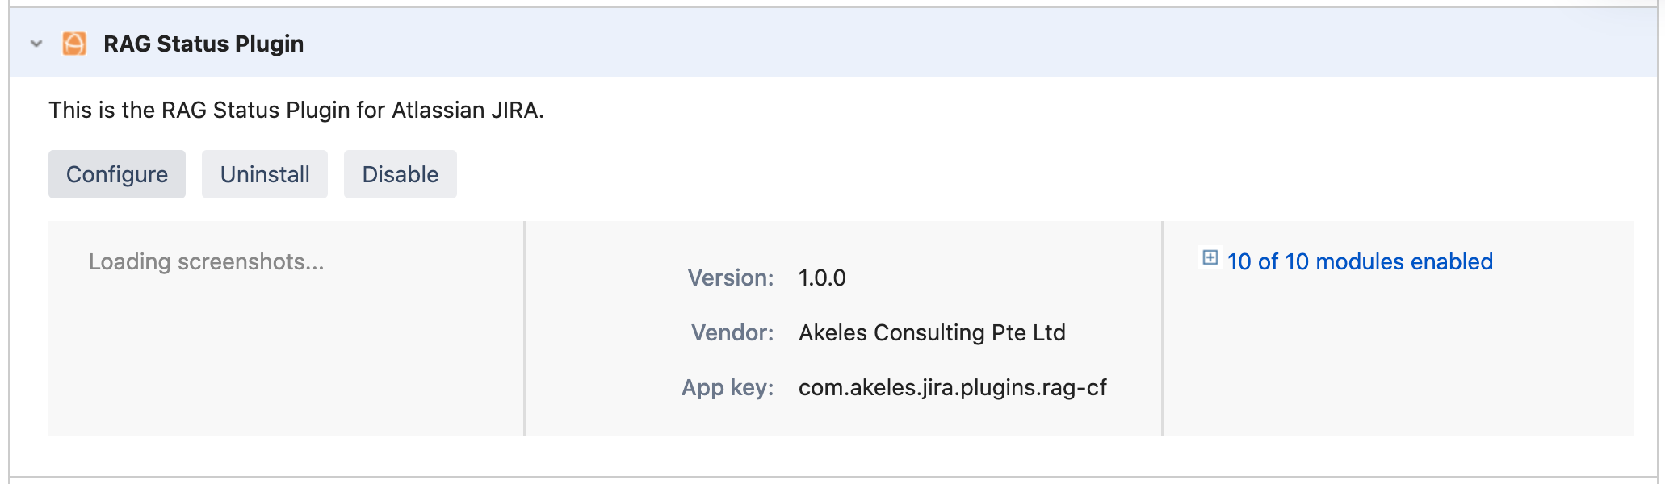
Task: Click the app key com.akeles.jira.plugins.rag-cf
Action: click(x=952, y=387)
